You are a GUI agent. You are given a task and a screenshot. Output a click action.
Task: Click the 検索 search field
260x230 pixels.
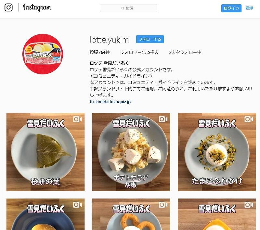click(128, 8)
